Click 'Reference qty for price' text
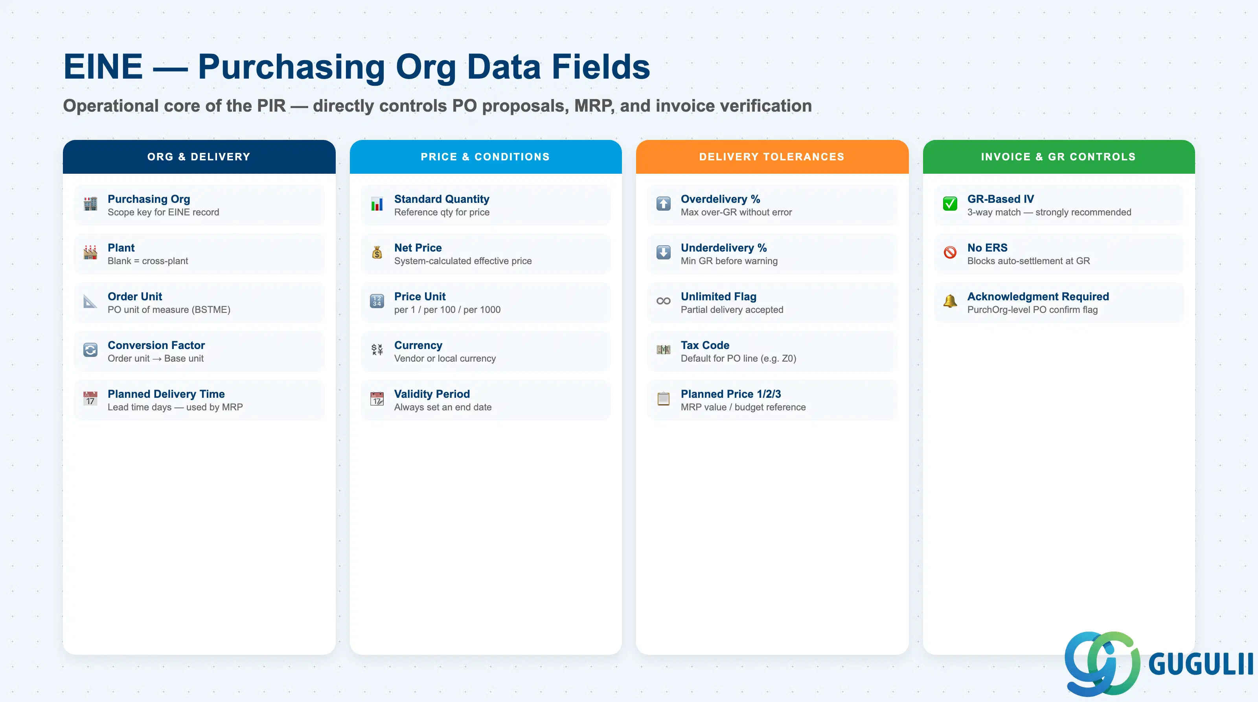 coord(442,212)
